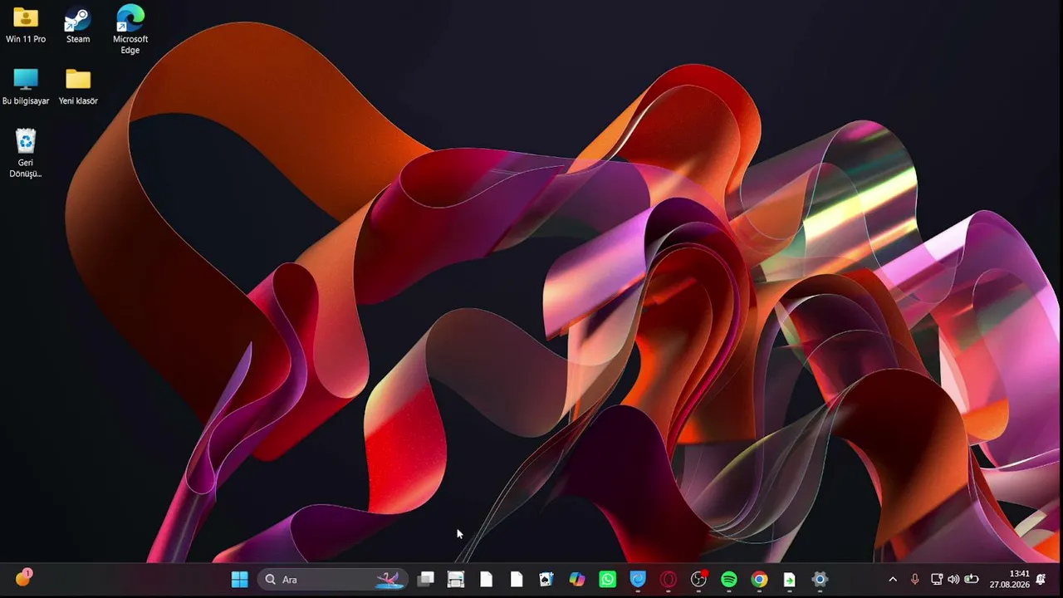Open Settings gear on the taskbar
Screen dimensions: 1063x598
pos(820,579)
